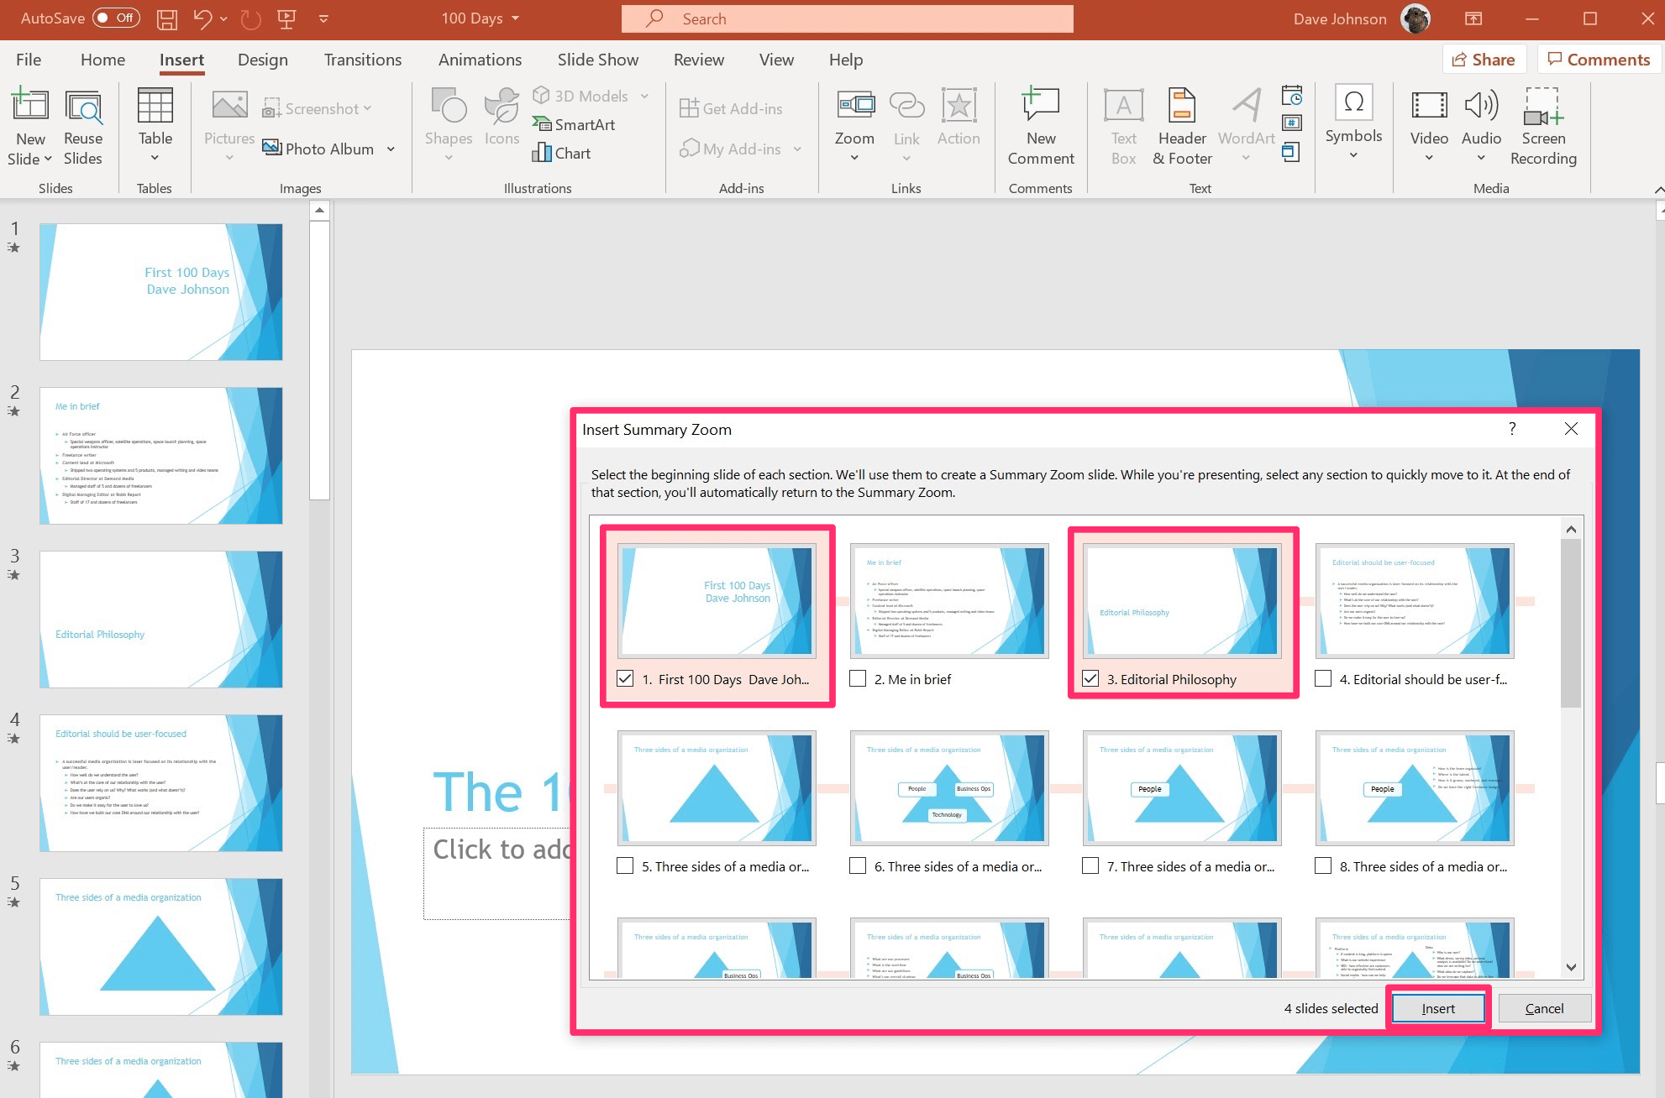Add a New Comment
The image size is (1665, 1098).
(1040, 126)
